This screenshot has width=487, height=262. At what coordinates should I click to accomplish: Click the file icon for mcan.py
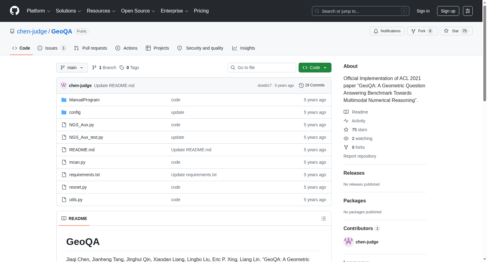64,162
